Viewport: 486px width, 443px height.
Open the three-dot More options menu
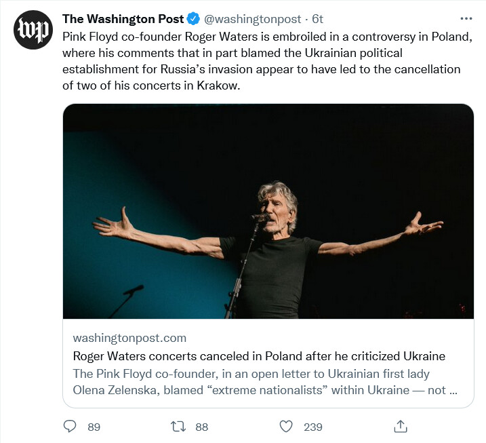click(x=466, y=18)
